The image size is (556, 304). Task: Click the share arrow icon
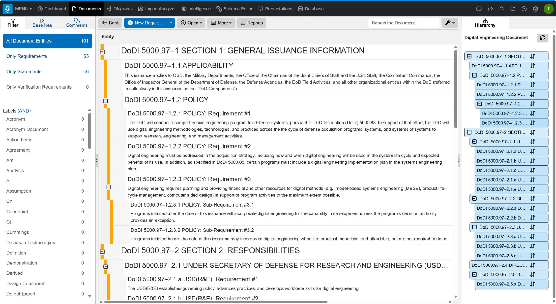click(x=490, y=9)
